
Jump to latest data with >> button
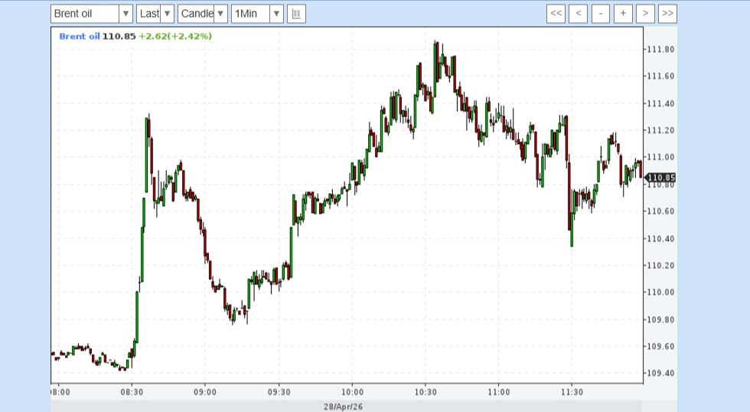[667, 13]
